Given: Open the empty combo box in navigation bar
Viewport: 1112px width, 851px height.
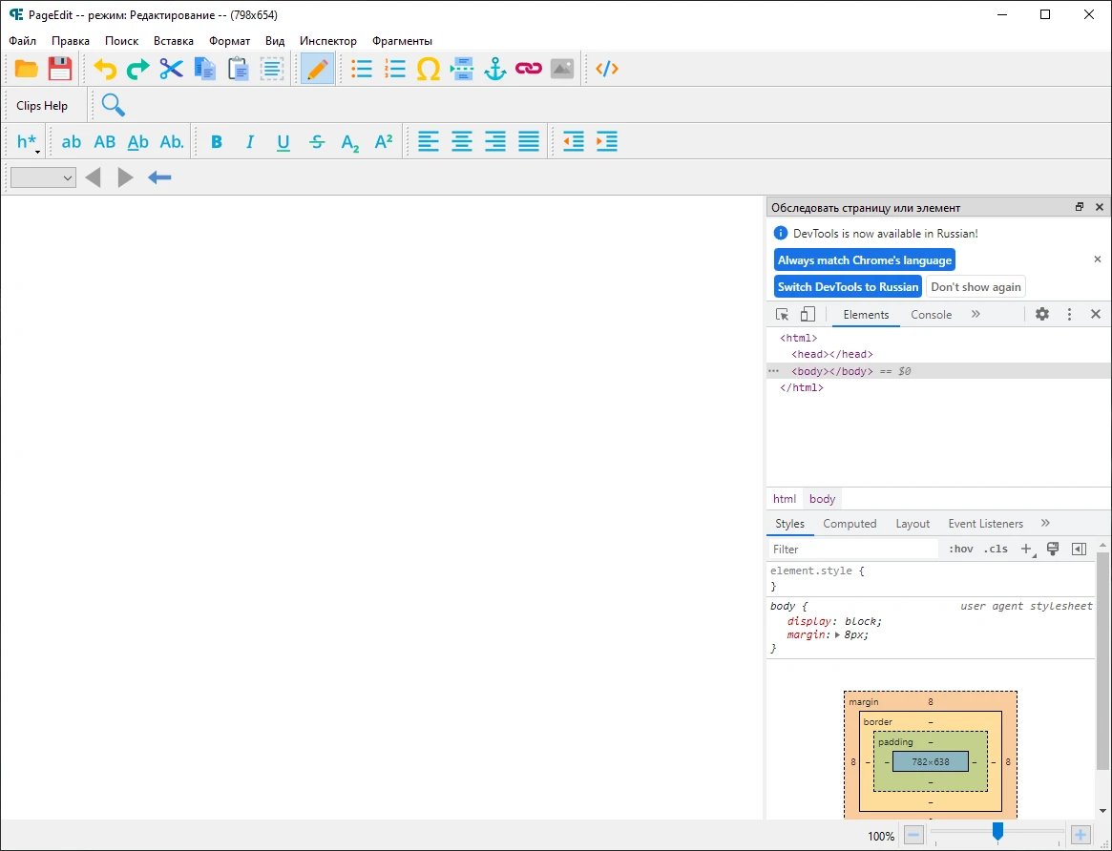Looking at the screenshot, I should pyautogui.click(x=43, y=177).
